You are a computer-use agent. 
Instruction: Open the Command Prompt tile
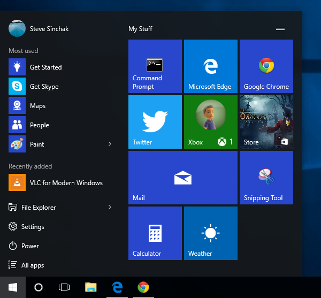155,66
